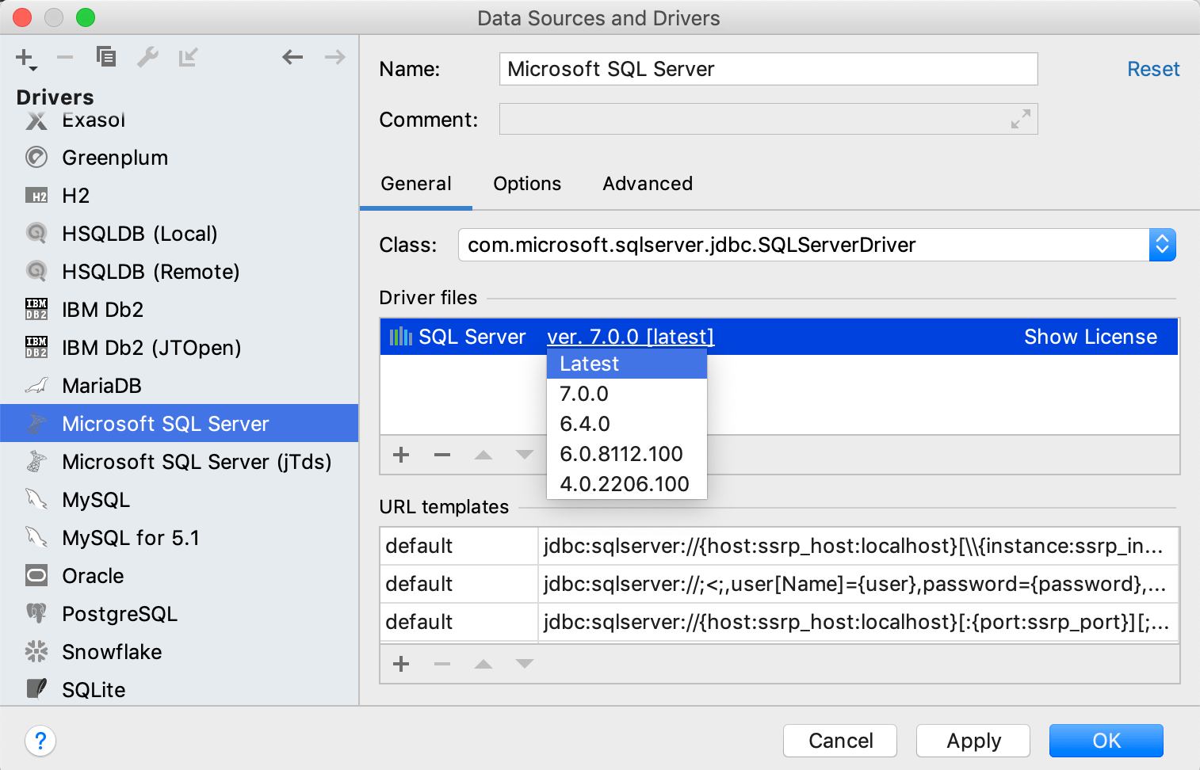The height and width of the screenshot is (770, 1200).
Task: Add a URL template using the plus icon
Action: [x=400, y=664]
